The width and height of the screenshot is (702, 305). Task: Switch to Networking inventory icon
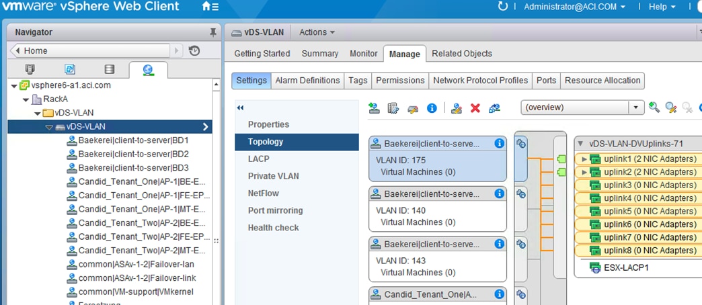[148, 70]
